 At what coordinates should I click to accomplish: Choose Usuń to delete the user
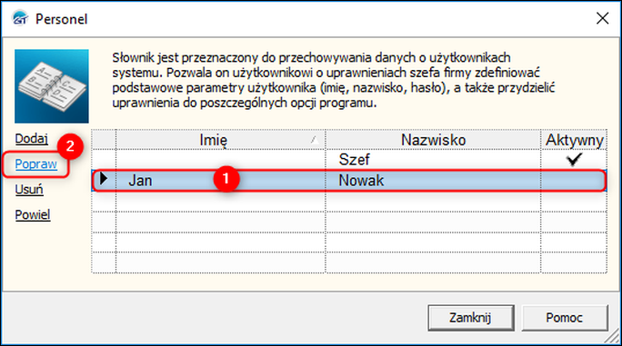[29, 190]
